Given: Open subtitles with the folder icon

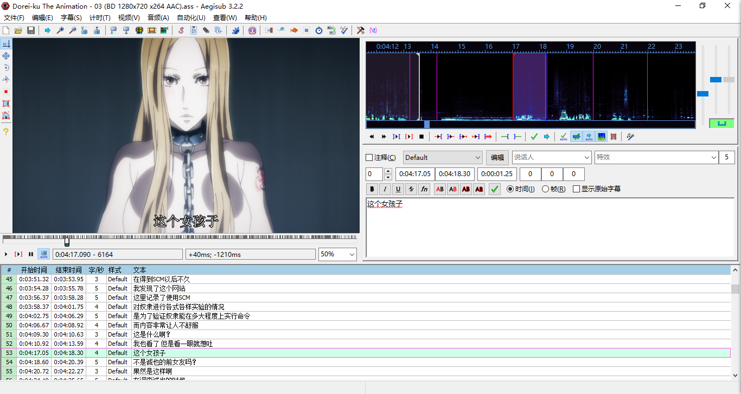Looking at the screenshot, I should tap(18, 30).
